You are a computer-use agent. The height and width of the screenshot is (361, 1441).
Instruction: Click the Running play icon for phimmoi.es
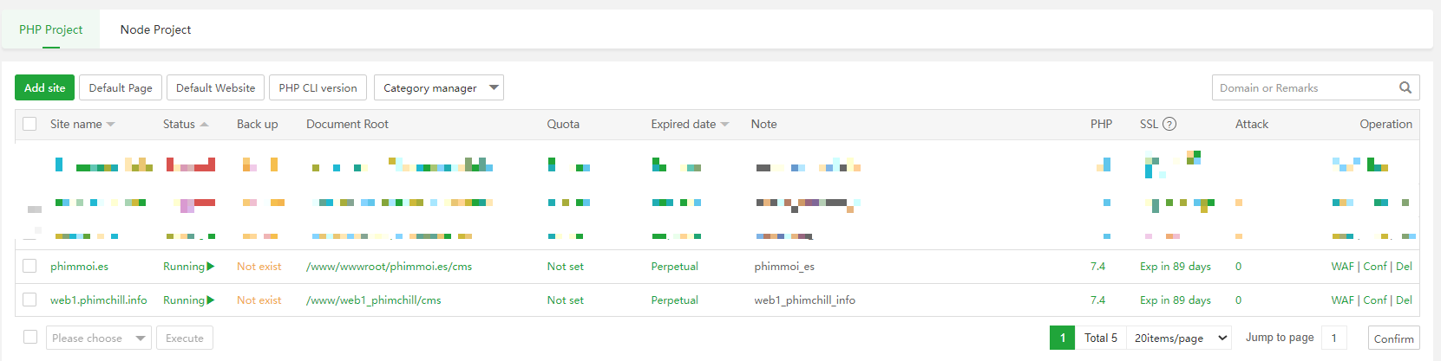pyautogui.click(x=211, y=267)
